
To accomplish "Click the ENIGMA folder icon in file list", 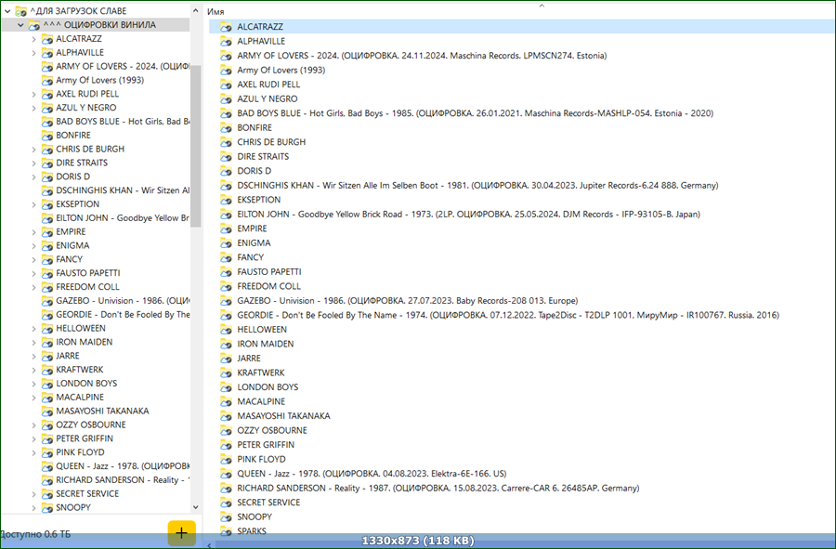I will tap(226, 243).
